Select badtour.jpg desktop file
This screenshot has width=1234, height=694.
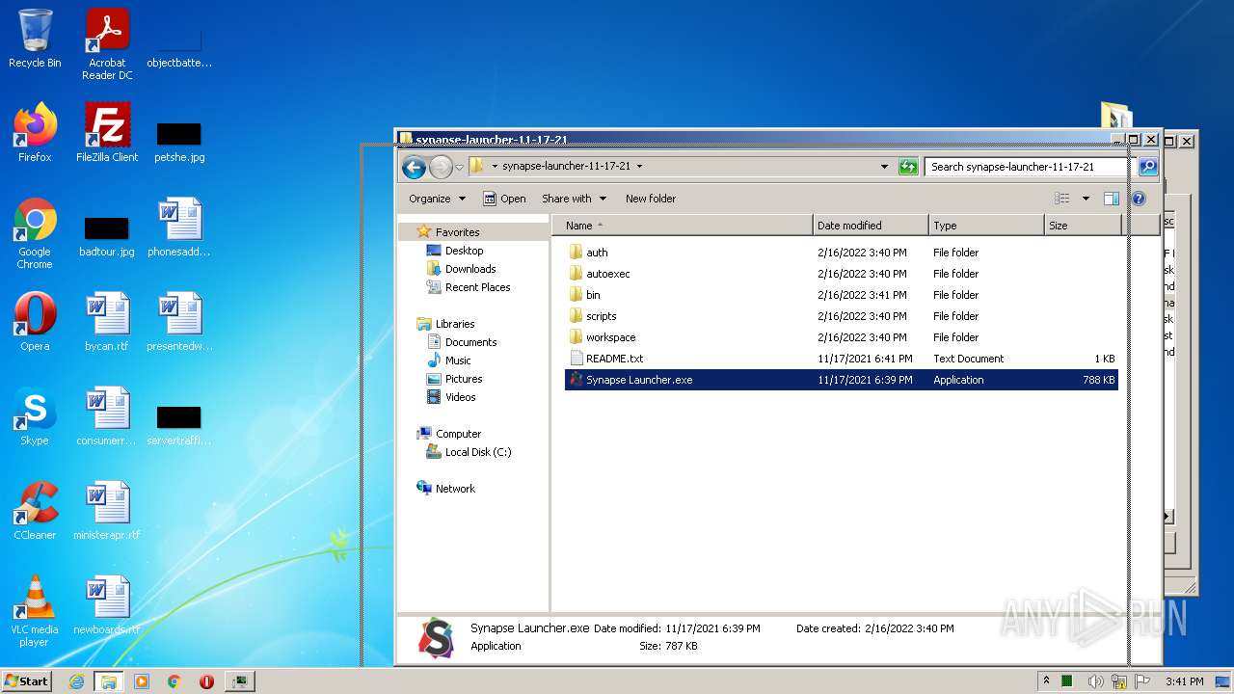click(x=107, y=236)
